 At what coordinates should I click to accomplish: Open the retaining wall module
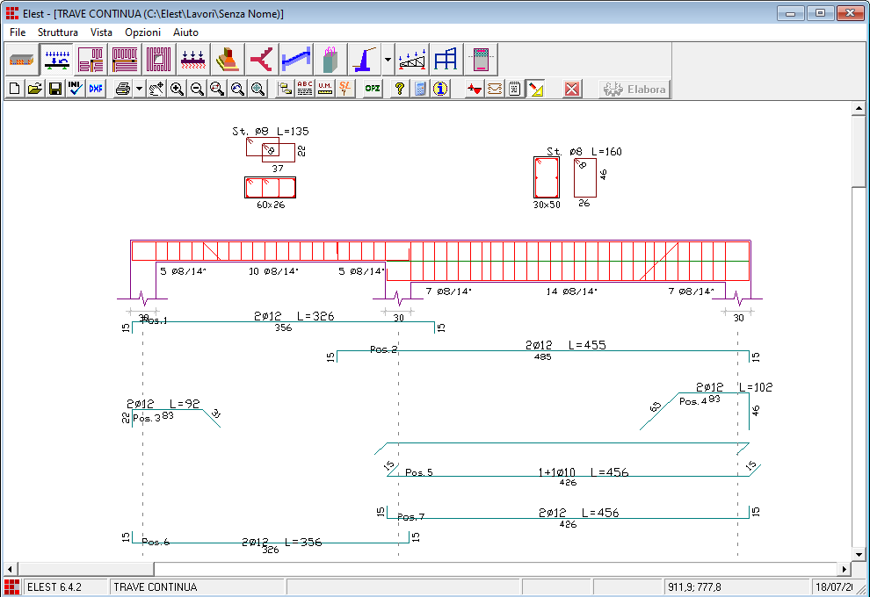[x=363, y=59]
